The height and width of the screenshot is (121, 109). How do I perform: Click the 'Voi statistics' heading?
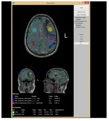tap(17, 108)
